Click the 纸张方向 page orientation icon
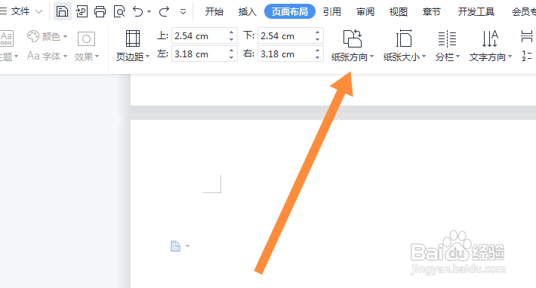Screen dimensions: 536x288 click(x=353, y=38)
